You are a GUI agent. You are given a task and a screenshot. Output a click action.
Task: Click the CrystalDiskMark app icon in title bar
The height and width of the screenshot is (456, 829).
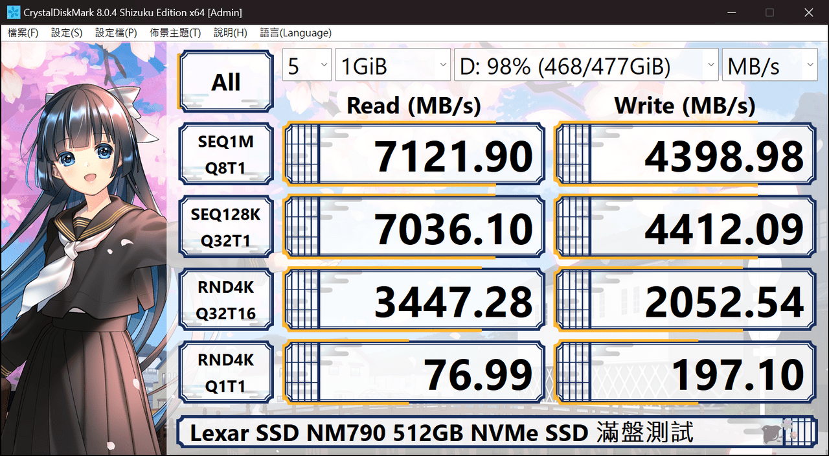13,12
